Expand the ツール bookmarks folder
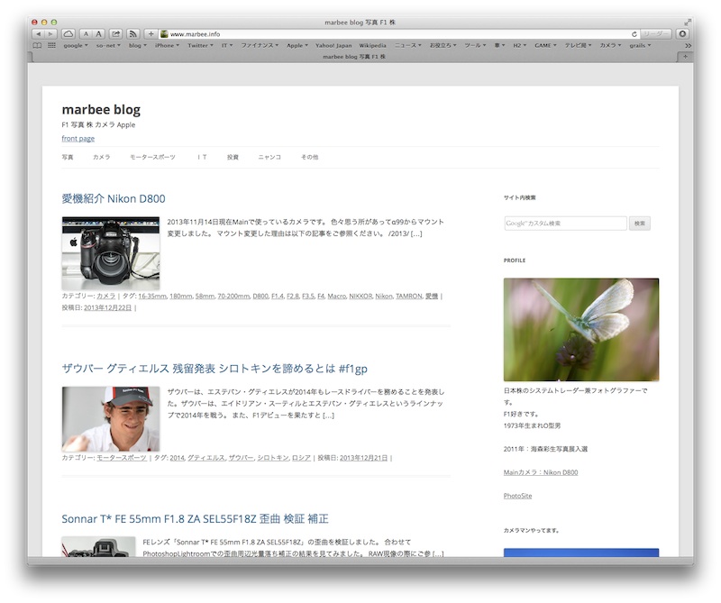The height and width of the screenshot is (603, 721). (x=475, y=47)
